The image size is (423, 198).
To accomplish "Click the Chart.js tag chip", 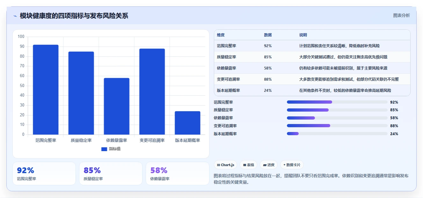I will click(x=225, y=165).
